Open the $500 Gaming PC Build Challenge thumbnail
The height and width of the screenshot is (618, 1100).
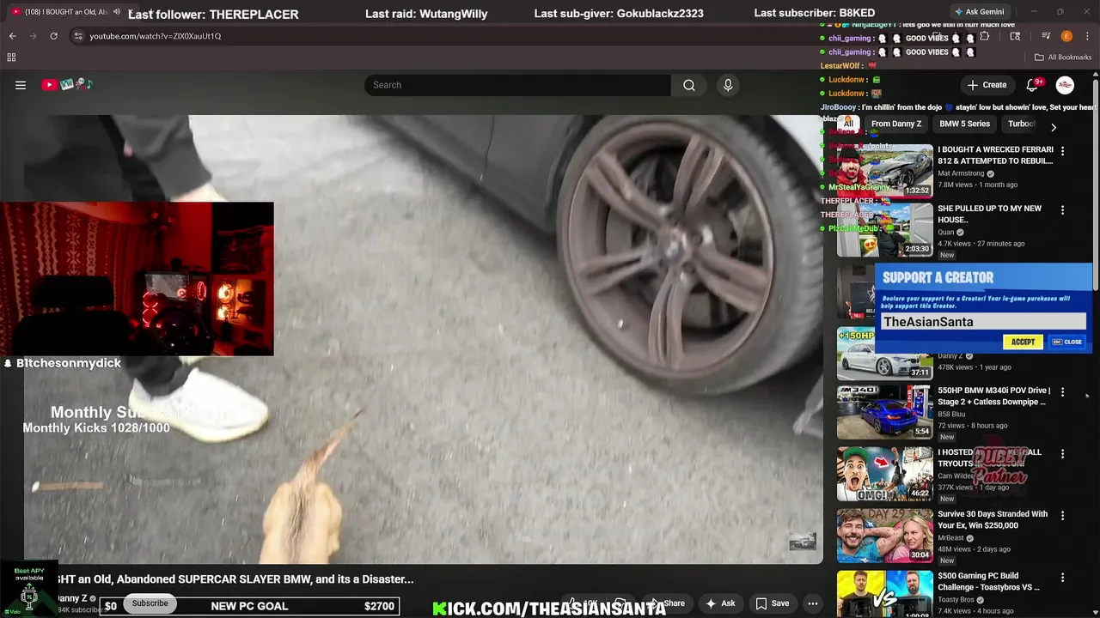pos(885,594)
